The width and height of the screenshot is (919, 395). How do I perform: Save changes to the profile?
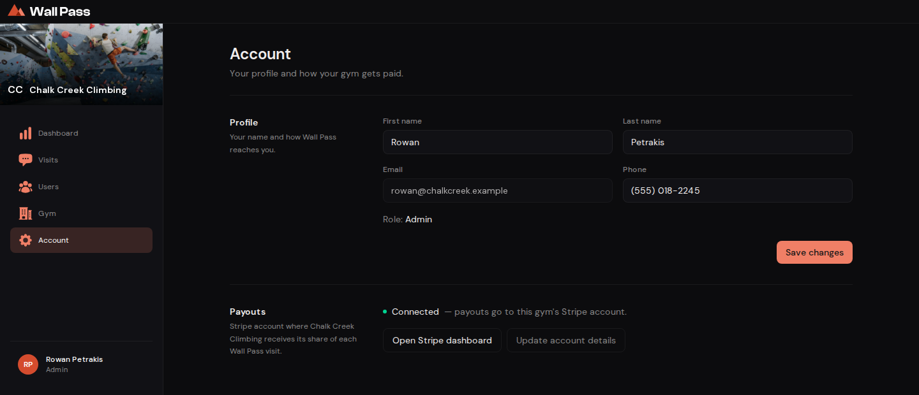814,252
